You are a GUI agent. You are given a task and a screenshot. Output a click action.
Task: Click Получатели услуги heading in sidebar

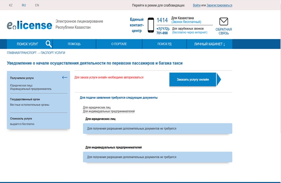pos(22,78)
